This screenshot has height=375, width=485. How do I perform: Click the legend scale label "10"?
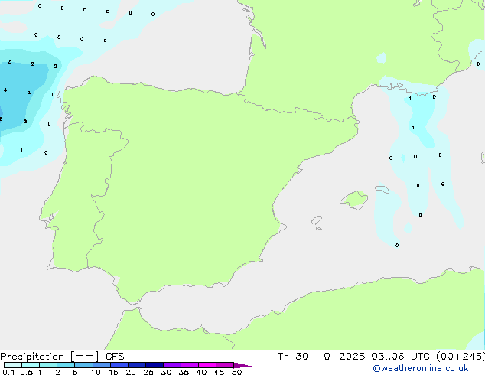96,372
